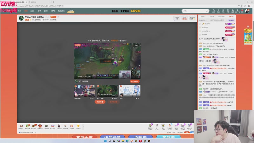This screenshot has height=143, width=254.
Task: Open the trophy activity icon
Action: 78,126
